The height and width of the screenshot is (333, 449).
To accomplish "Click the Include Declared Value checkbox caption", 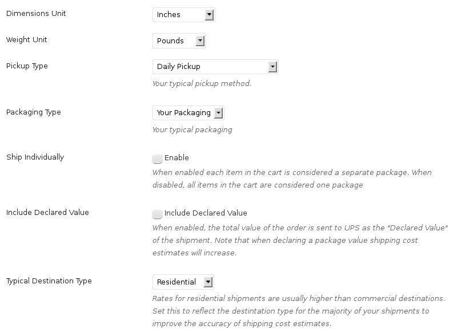I will (206, 213).
